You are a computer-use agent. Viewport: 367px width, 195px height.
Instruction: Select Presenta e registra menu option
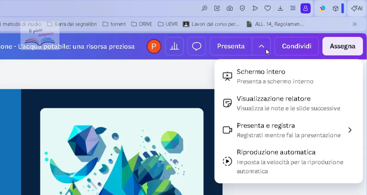288,130
